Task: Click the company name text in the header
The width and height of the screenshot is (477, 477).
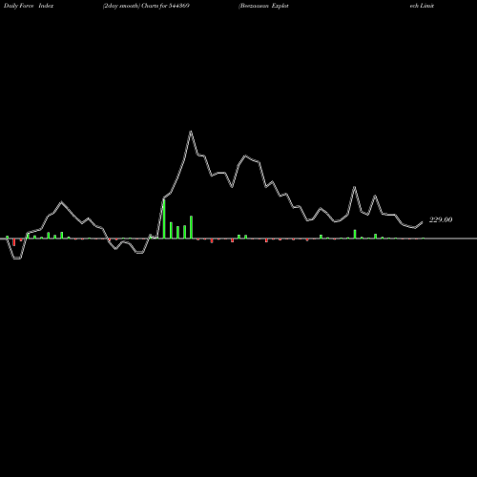Action: coord(263,6)
